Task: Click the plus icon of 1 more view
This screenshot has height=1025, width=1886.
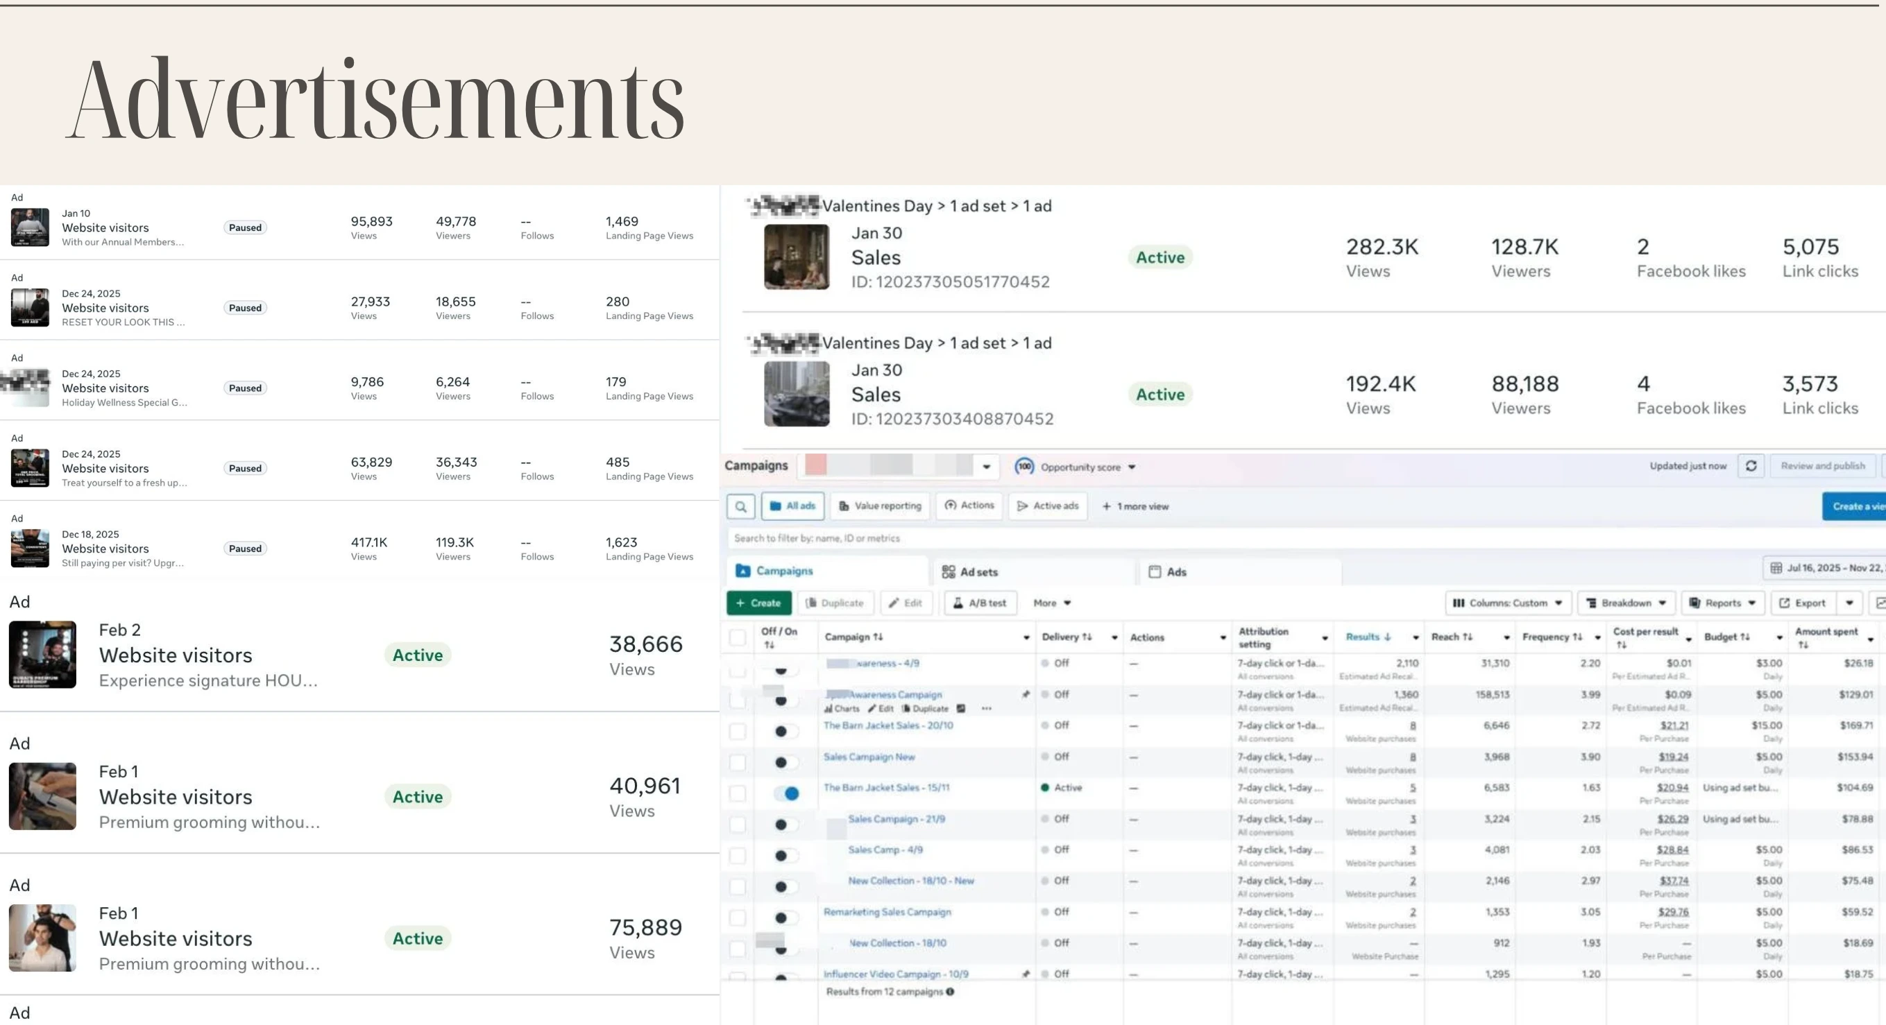Action: point(1106,506)
